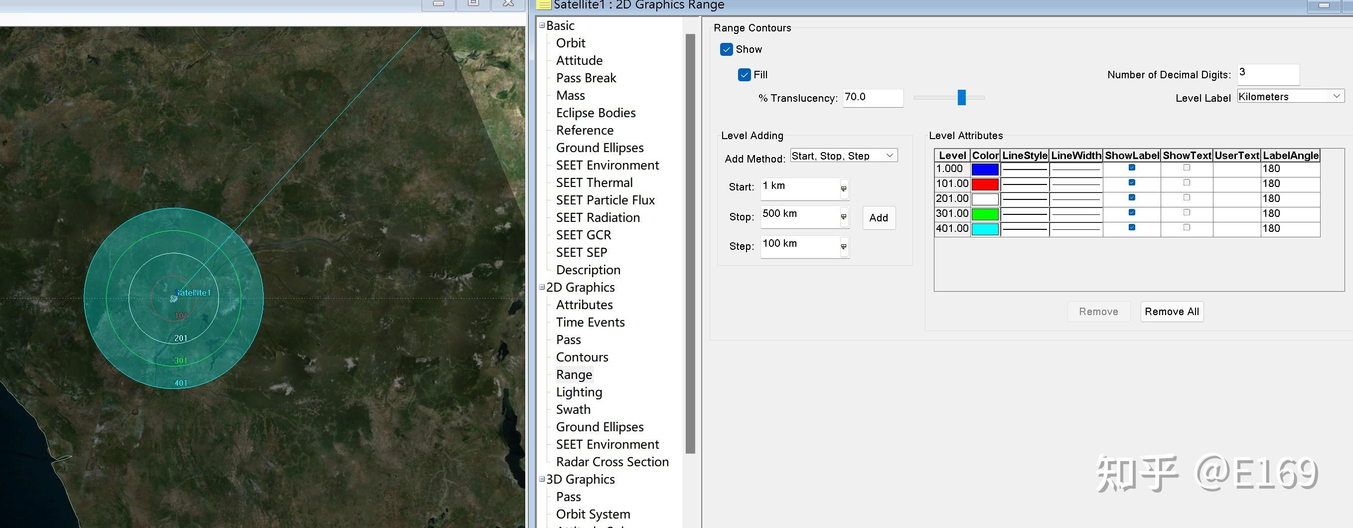Open the Level Label Kilometers dropdown
1353x528 pixels.
(x=1290, y=96)
